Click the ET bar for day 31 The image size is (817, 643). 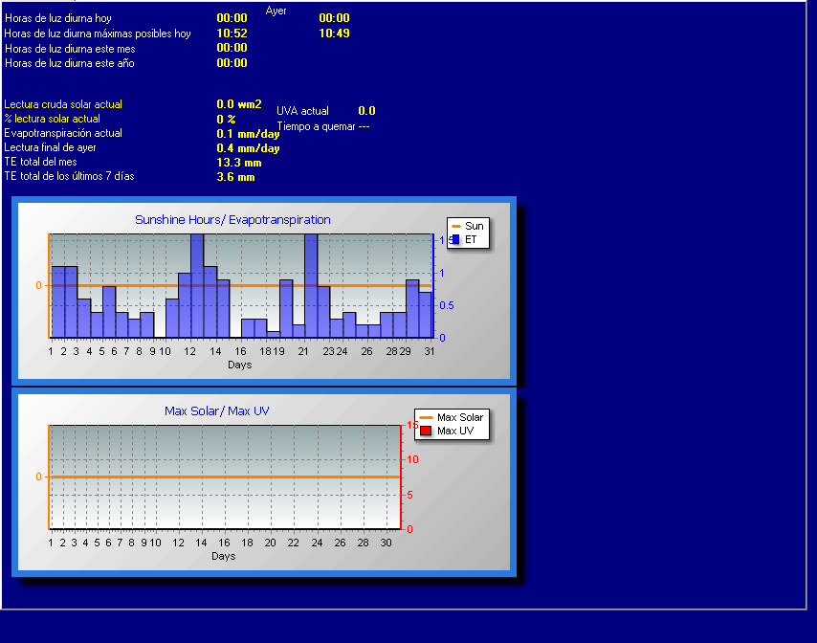click(x=426, y=314)
